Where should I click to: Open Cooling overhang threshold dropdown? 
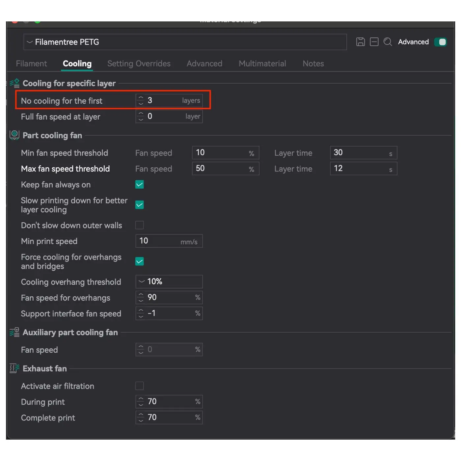[169, 282]
